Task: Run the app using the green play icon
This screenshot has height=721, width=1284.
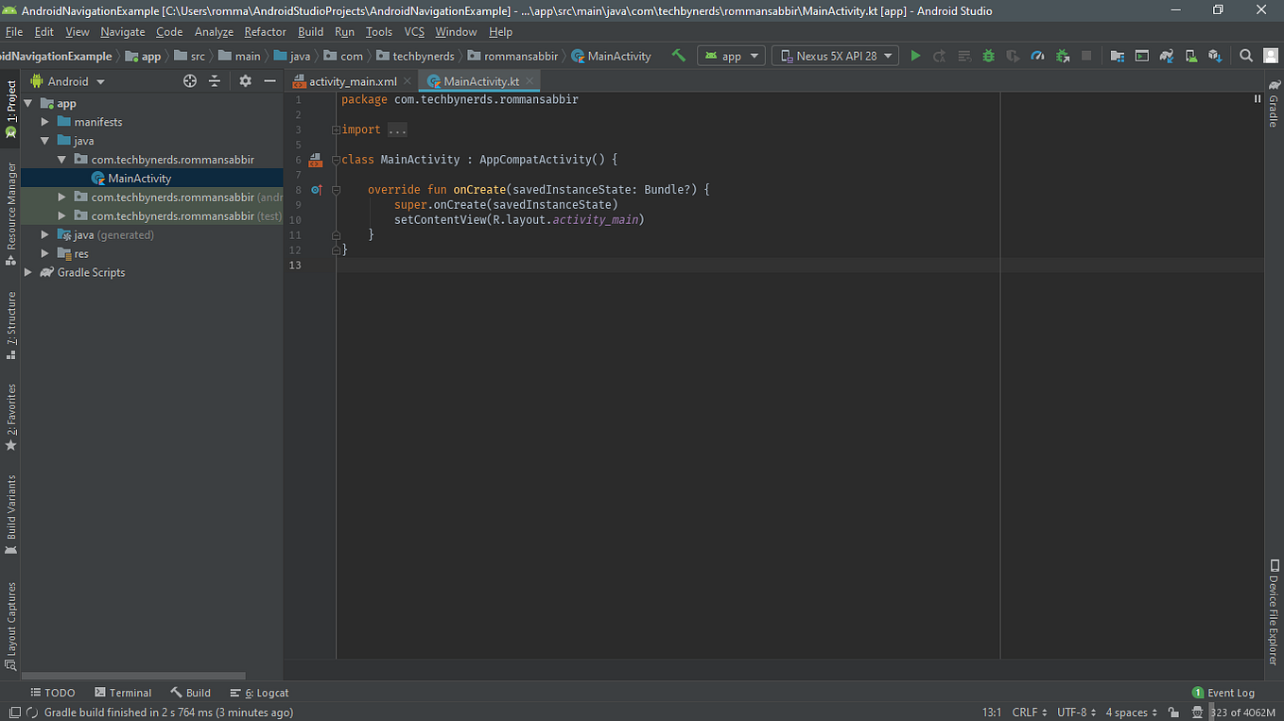Action: click(915, 56)
